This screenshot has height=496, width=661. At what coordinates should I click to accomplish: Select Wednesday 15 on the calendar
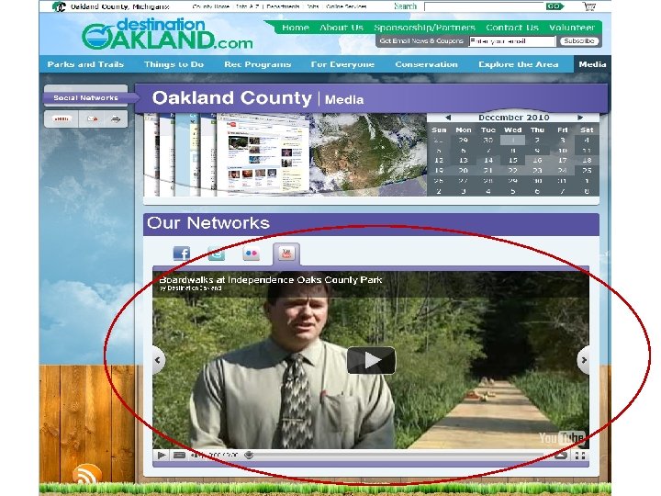tap(512, 160)
